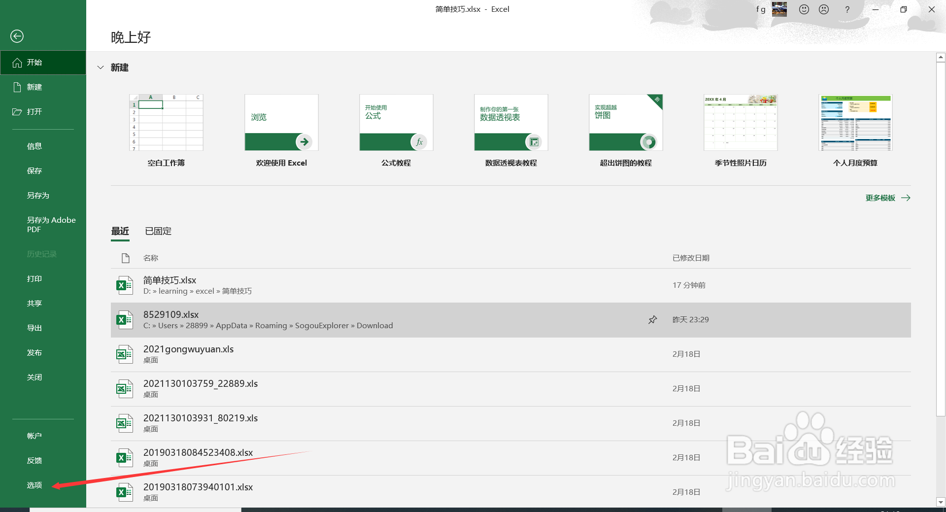Image resolution: width=946 pixels, height=512 pixels.
Task: Click the back arrow circle icon
Action: [x=17, y=36]
